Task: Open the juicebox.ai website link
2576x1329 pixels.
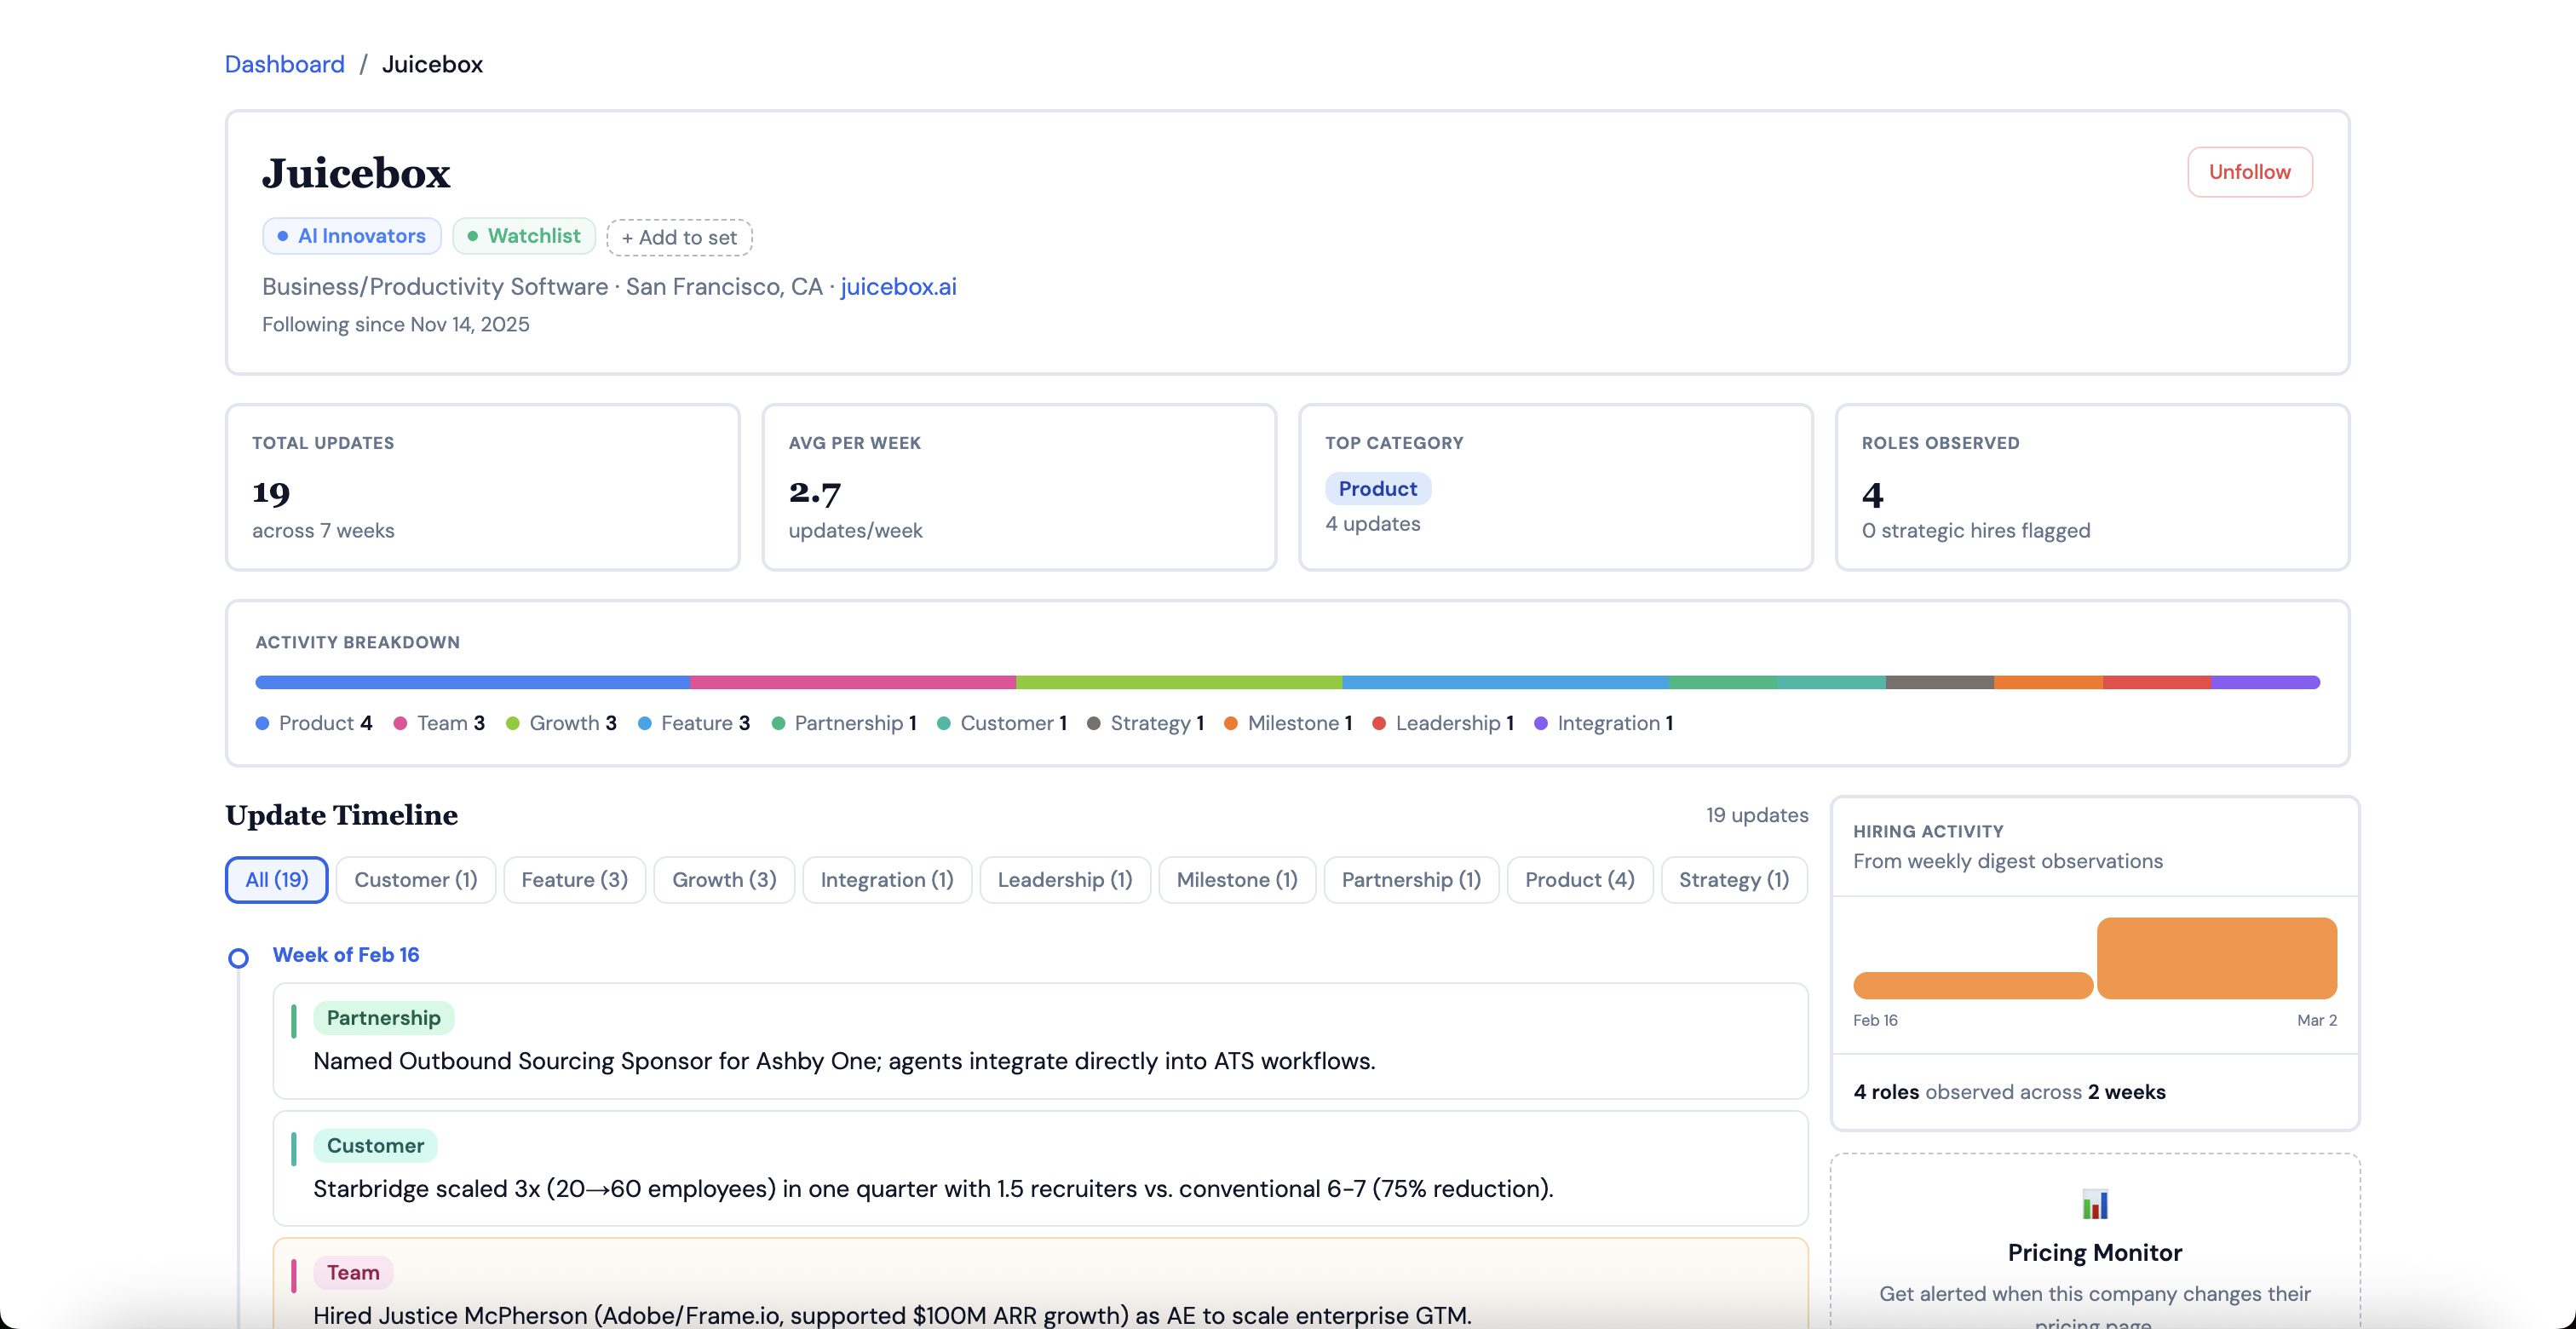Action: [897, 286]
